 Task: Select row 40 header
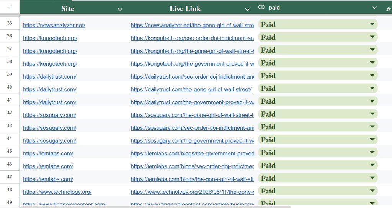(10, 87)
